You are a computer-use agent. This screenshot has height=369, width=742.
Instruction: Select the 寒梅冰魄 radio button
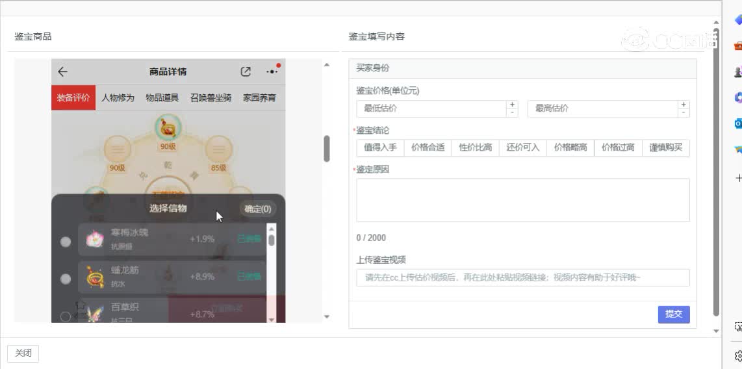pyautogui.click(x=66, y=242)
